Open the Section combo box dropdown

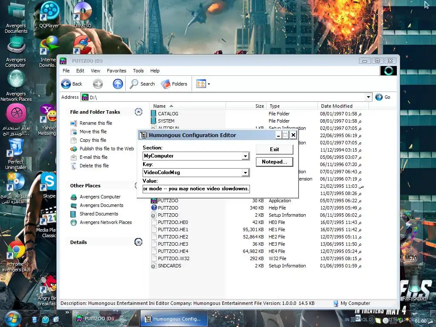coord(245,156)
